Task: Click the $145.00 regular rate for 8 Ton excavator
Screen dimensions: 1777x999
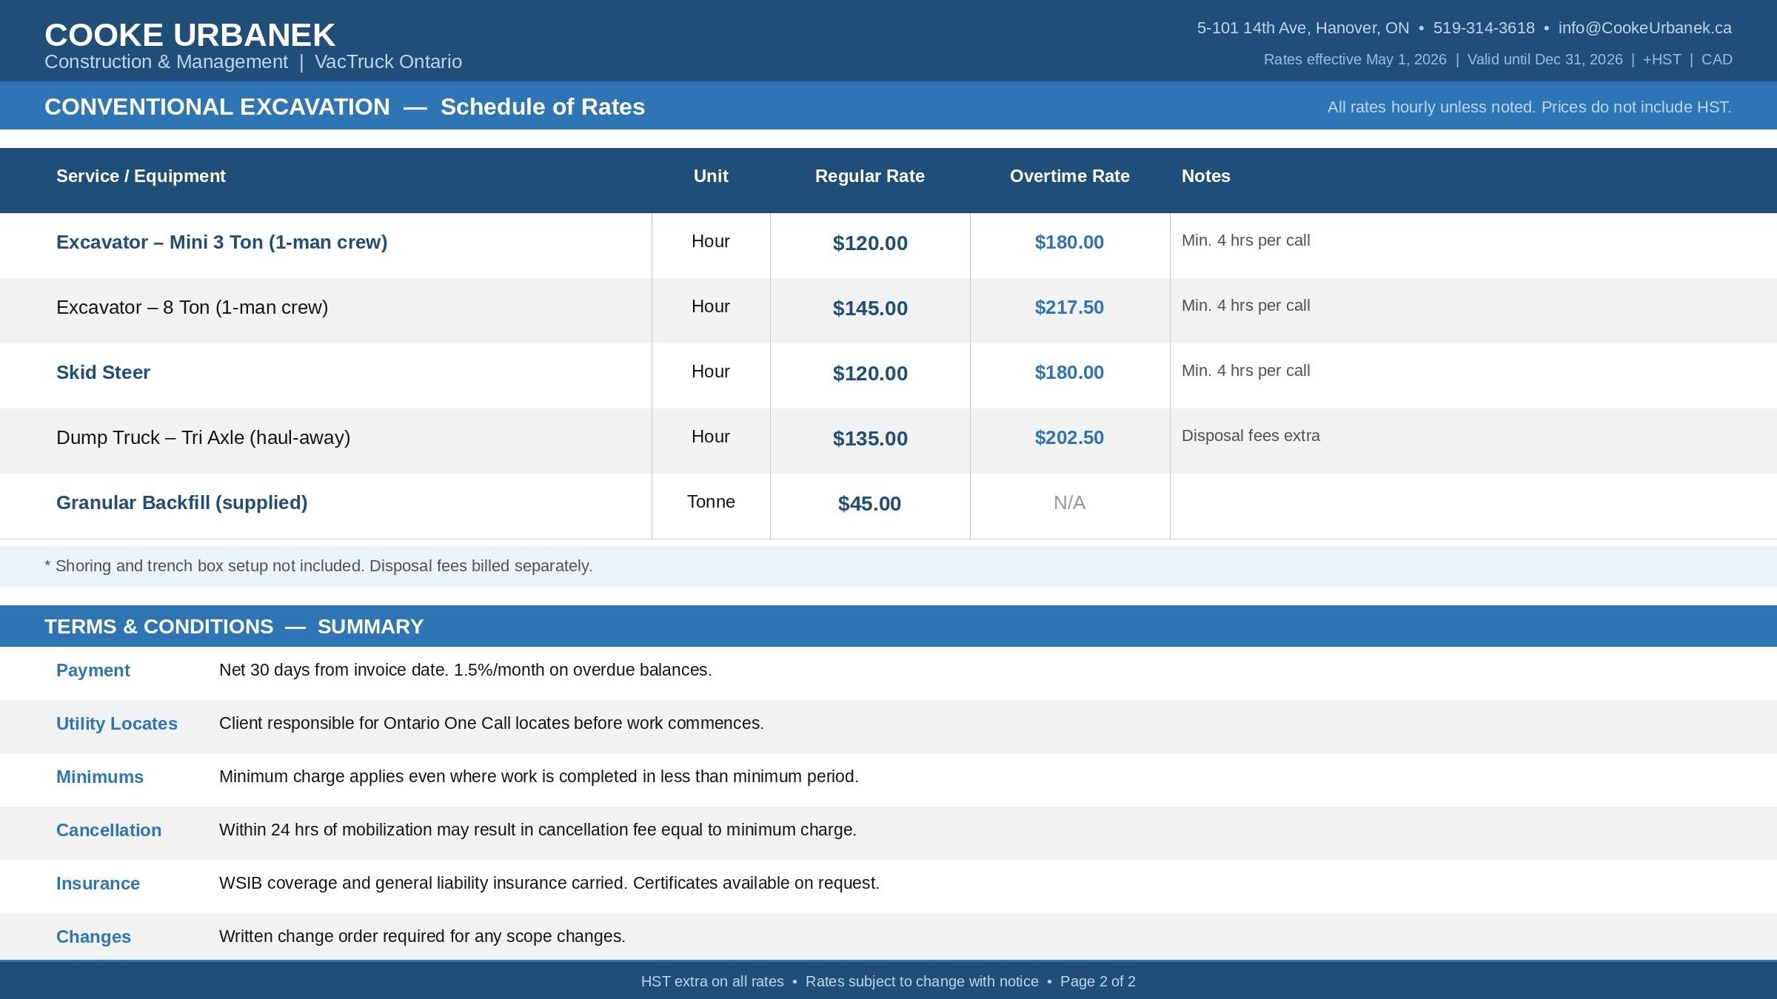Action: point(869,308)
